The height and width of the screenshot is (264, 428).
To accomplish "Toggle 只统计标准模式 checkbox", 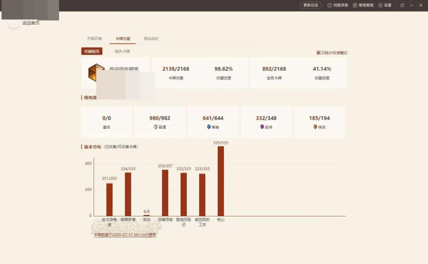I will tap(319, 53).
